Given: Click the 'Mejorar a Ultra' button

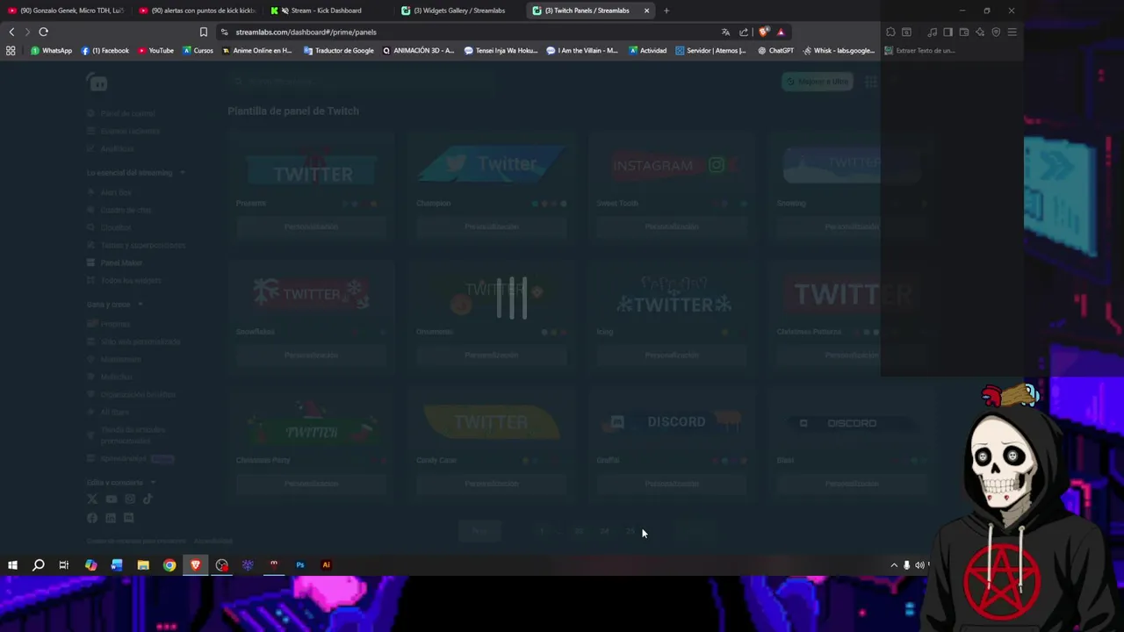Looking at the screenshot, I should 818,82.
